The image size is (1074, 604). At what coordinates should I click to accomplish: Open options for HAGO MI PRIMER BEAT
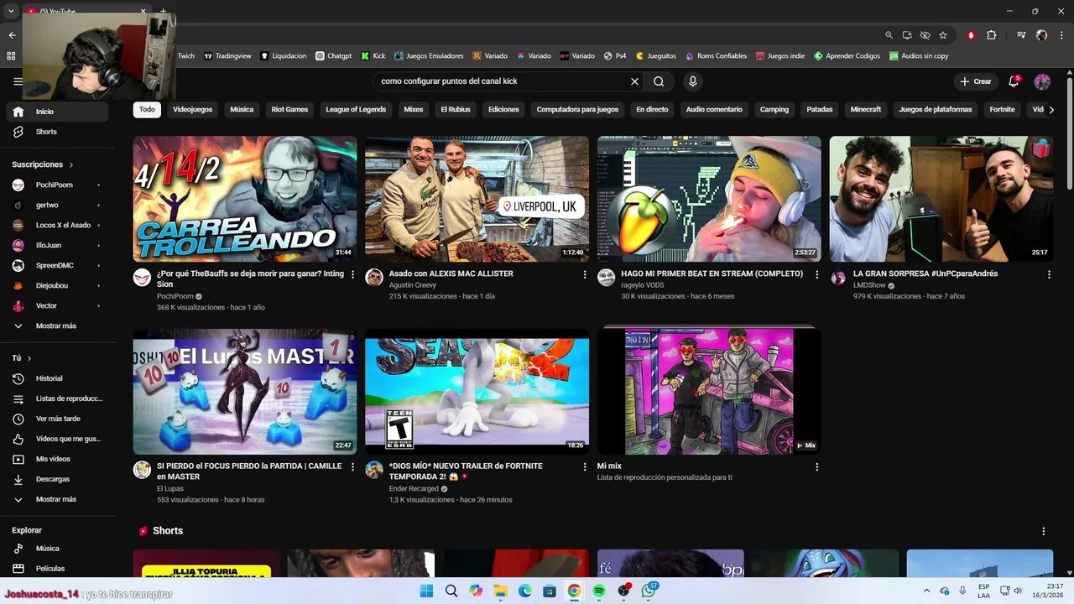[817, 274]
